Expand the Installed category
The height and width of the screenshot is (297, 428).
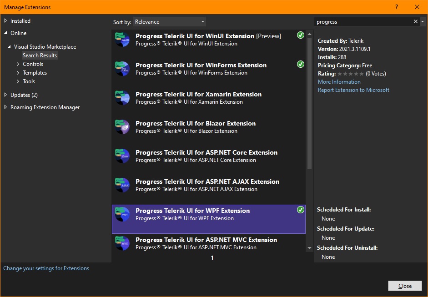[x=6, y=21]
